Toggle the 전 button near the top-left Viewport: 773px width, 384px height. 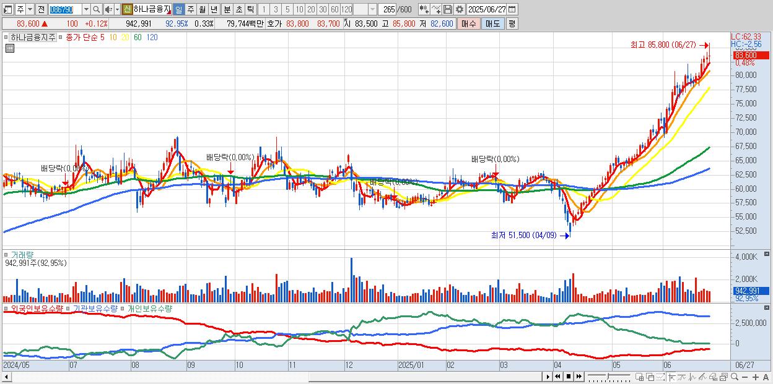[x=41, y=9]
